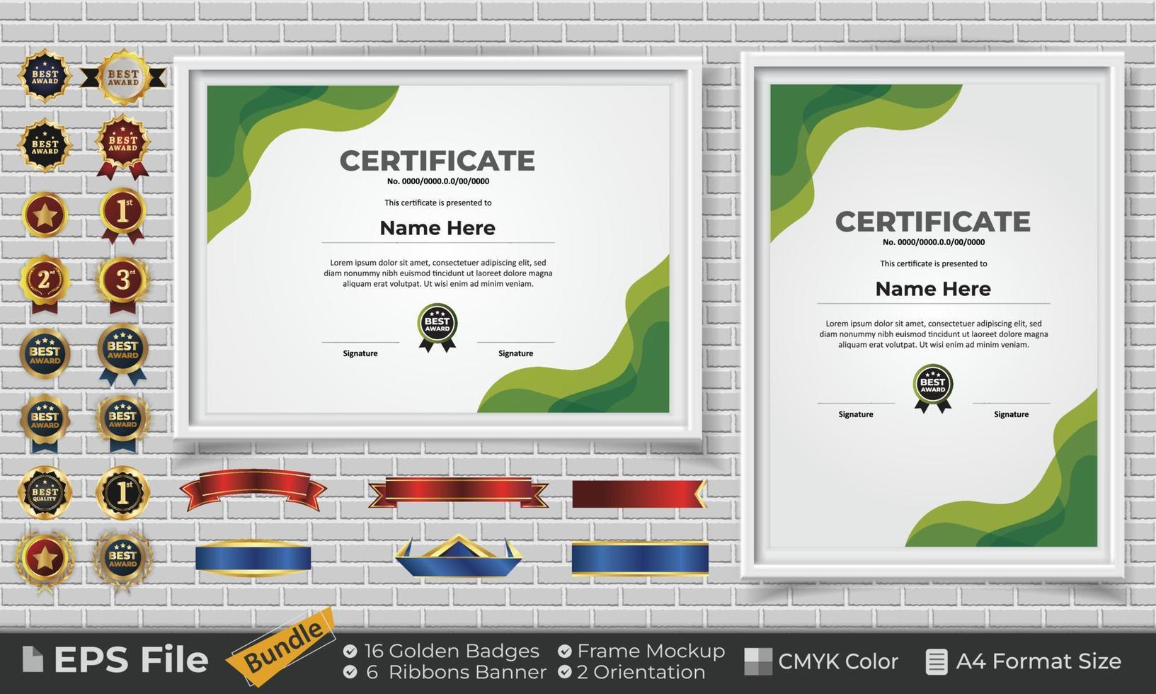
Task: Click the right Signature label on landscape certificate
Action: pos(515,353)
